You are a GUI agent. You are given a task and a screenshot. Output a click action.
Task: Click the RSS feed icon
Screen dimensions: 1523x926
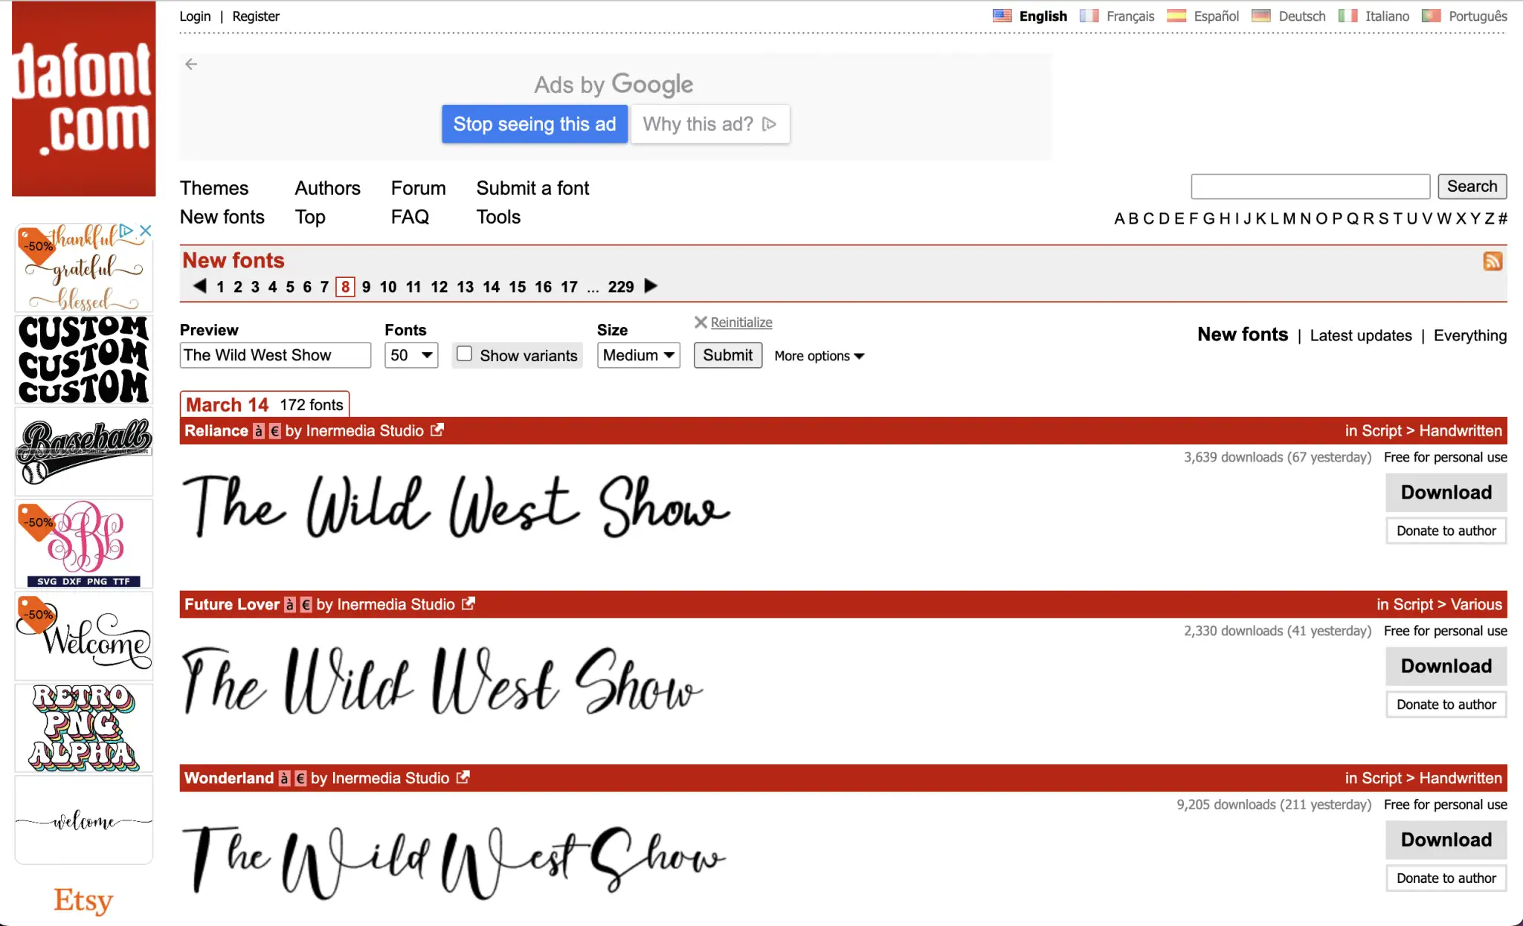click(x=1493, y=261)
